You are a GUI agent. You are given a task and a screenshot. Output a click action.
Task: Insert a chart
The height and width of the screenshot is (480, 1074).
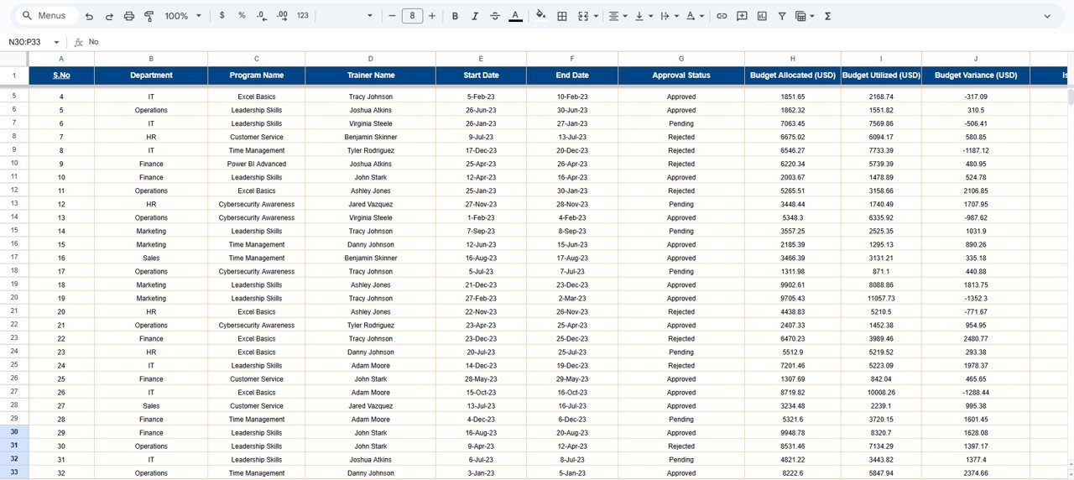(x=762, y=16)
